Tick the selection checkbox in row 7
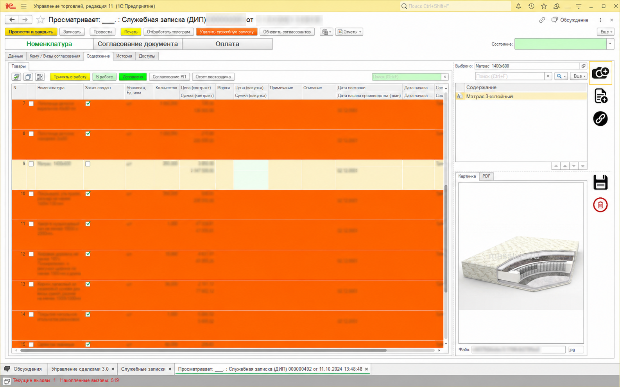 pos(31,104)
